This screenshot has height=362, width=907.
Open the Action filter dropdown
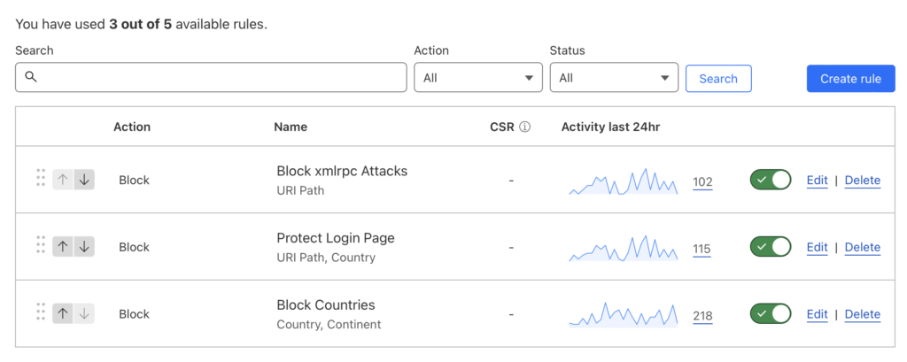click(478, 78)
